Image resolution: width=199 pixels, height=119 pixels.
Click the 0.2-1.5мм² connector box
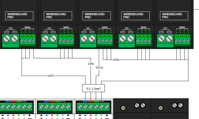click(94, 88)
